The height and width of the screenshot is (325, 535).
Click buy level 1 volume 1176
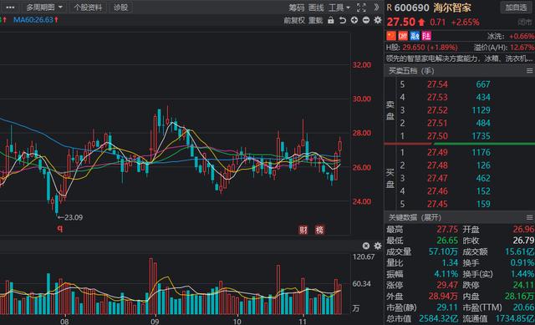[481, 152]
